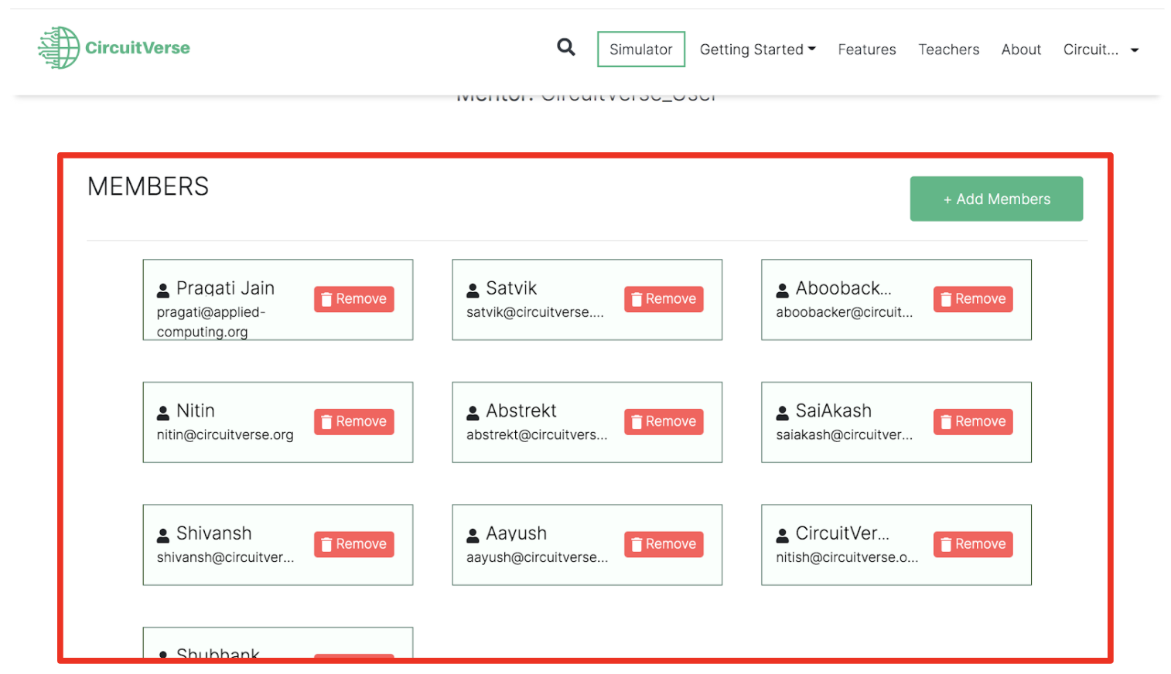Click the user icon beside Pragati Jain
The height and width of the screenshot is (674, 1171).
coord(163,291)
